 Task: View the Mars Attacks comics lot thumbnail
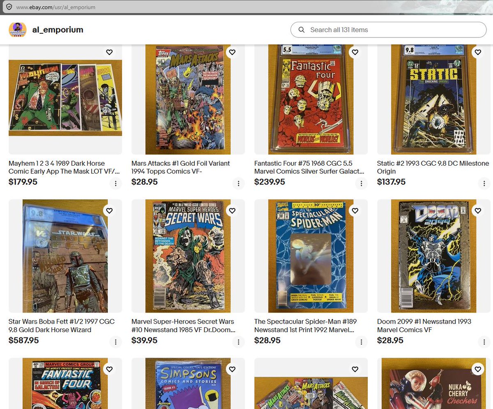click(311, 393)
